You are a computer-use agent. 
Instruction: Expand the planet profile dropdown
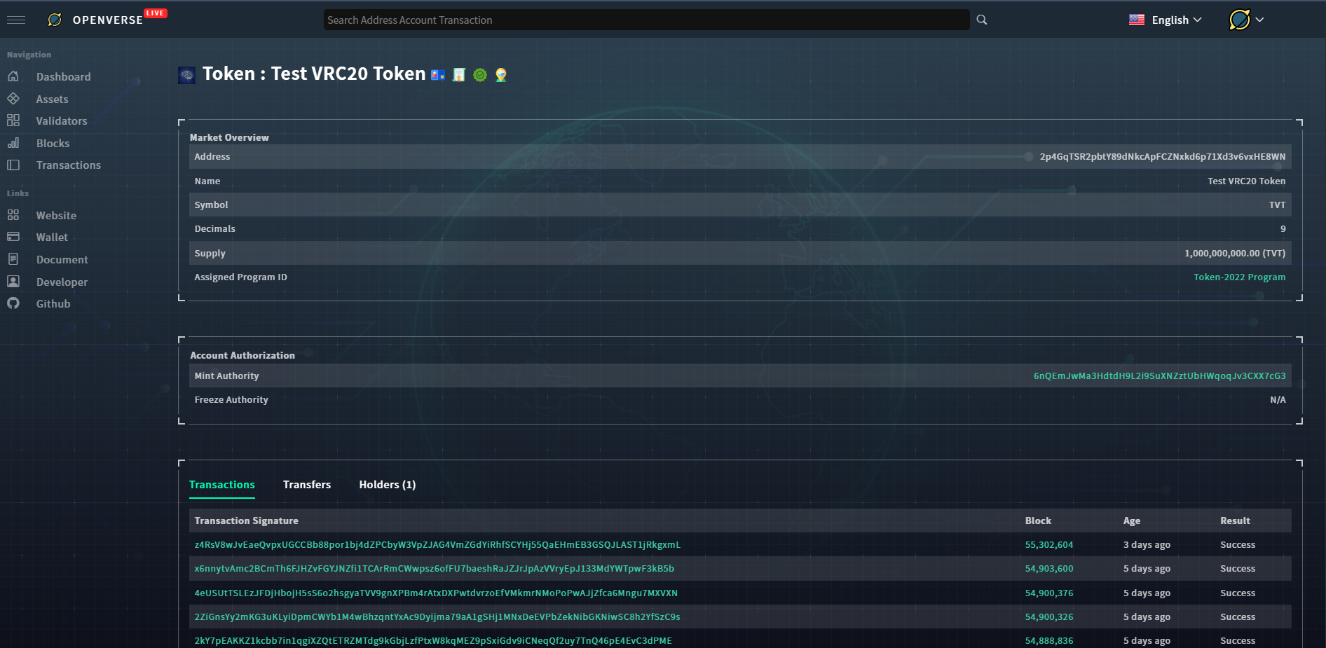click(1246, 20)
